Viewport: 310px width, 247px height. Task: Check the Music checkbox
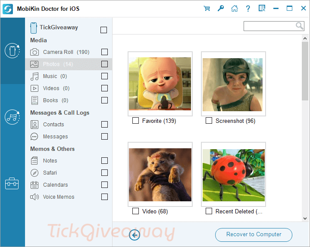[104, 76]
